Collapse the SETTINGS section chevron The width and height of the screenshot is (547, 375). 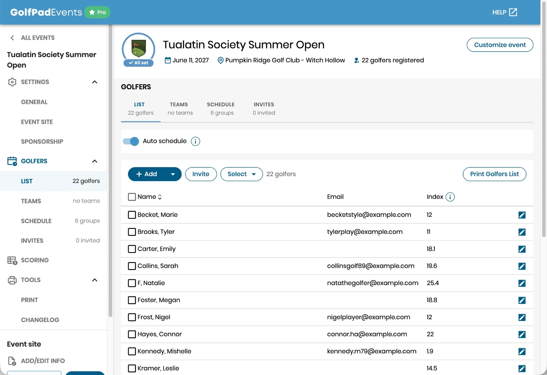pyautogui.click(x=95, y=82)
